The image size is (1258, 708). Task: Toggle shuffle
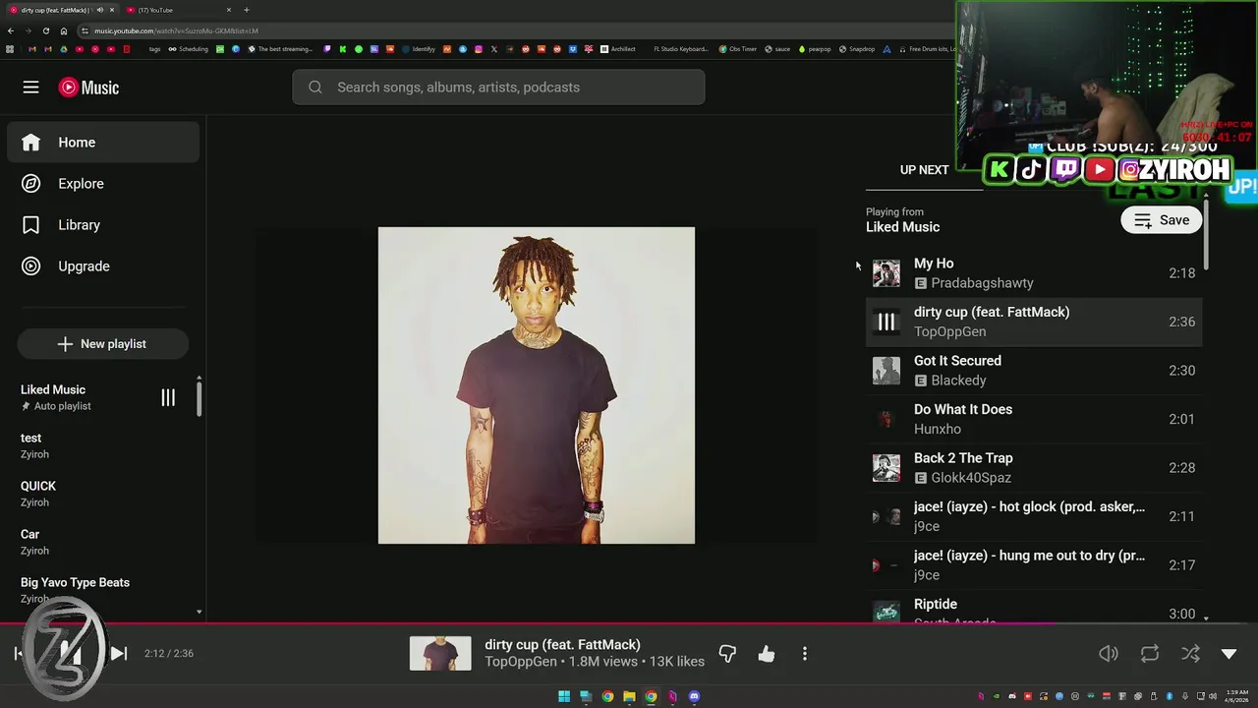pyautogui.click(x=1190, y=654)
